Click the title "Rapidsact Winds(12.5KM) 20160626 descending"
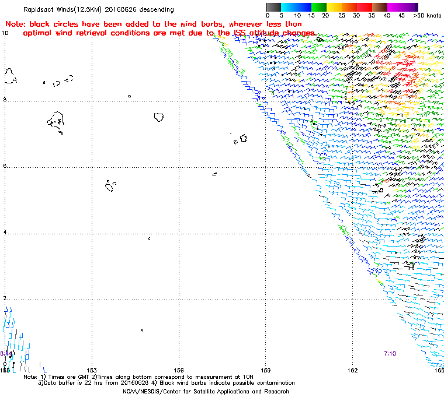The width and height of the screenshot is (444, 401). click(x=99, y=9)
